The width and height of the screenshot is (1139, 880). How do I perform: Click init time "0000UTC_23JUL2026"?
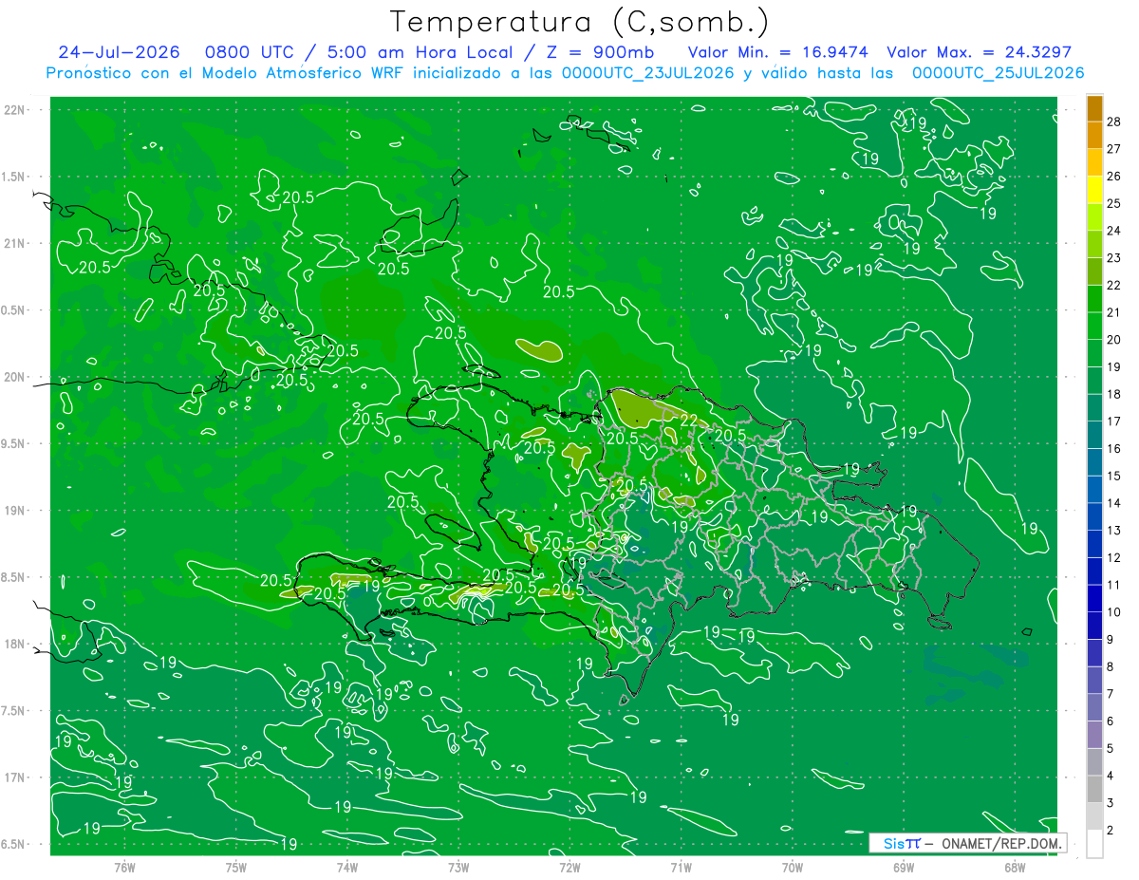tap(647, 73)
